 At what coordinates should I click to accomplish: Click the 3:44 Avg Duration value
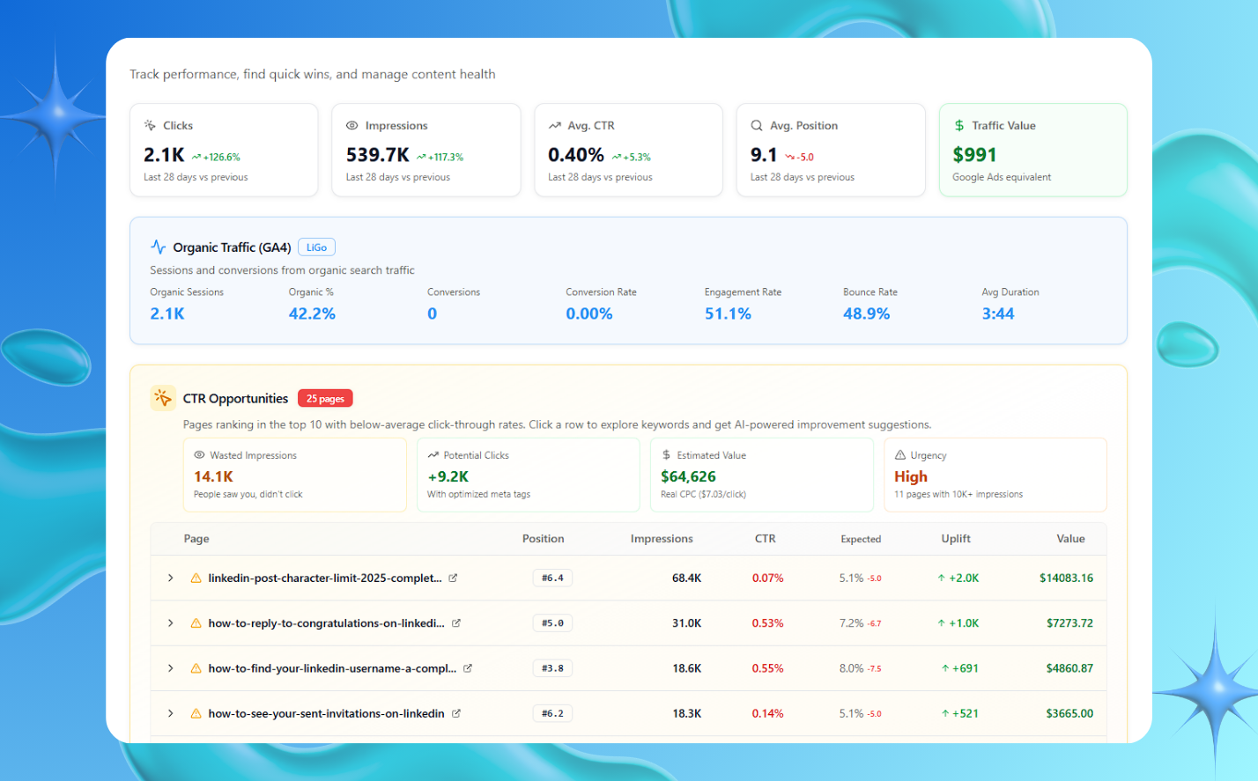pyautogui.click(x=998, y=314)
